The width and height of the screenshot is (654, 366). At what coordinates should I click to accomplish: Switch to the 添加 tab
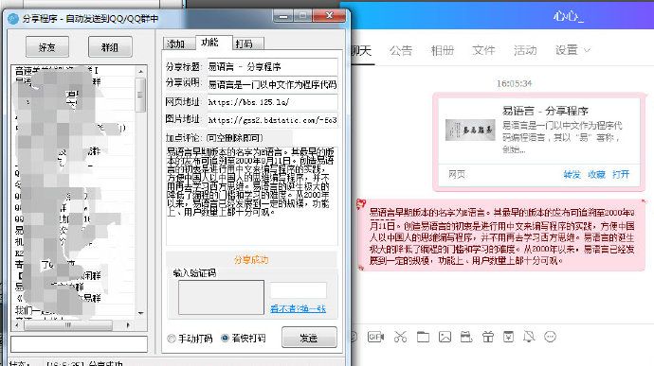point(178,44)
